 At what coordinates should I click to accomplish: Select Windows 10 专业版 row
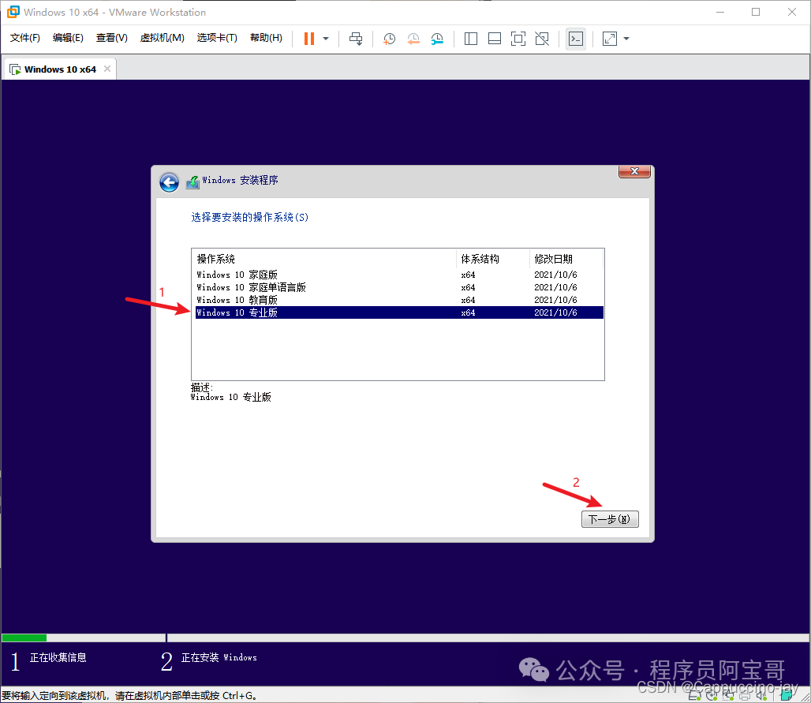click(399, 312)
